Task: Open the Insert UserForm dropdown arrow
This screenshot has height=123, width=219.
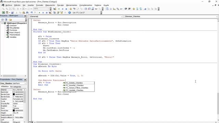Action: tap(10, 13)
